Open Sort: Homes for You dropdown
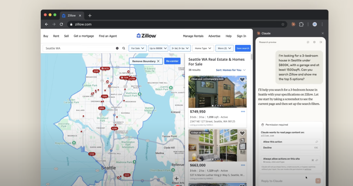 point(231,70)
